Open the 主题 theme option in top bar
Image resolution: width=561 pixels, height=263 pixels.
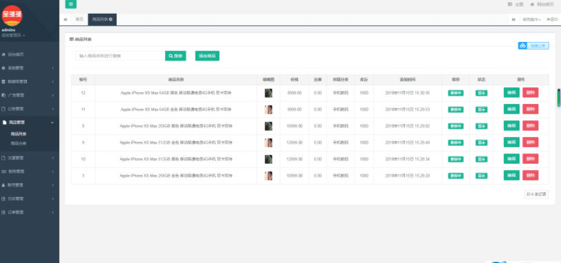pyautogui.click(x=515, y=4)
